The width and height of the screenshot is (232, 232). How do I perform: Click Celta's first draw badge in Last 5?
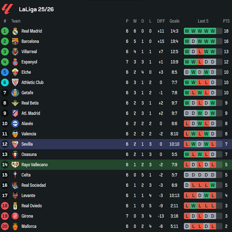(187, 175)
